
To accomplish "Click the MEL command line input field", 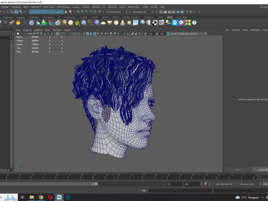I will point(180,190).
